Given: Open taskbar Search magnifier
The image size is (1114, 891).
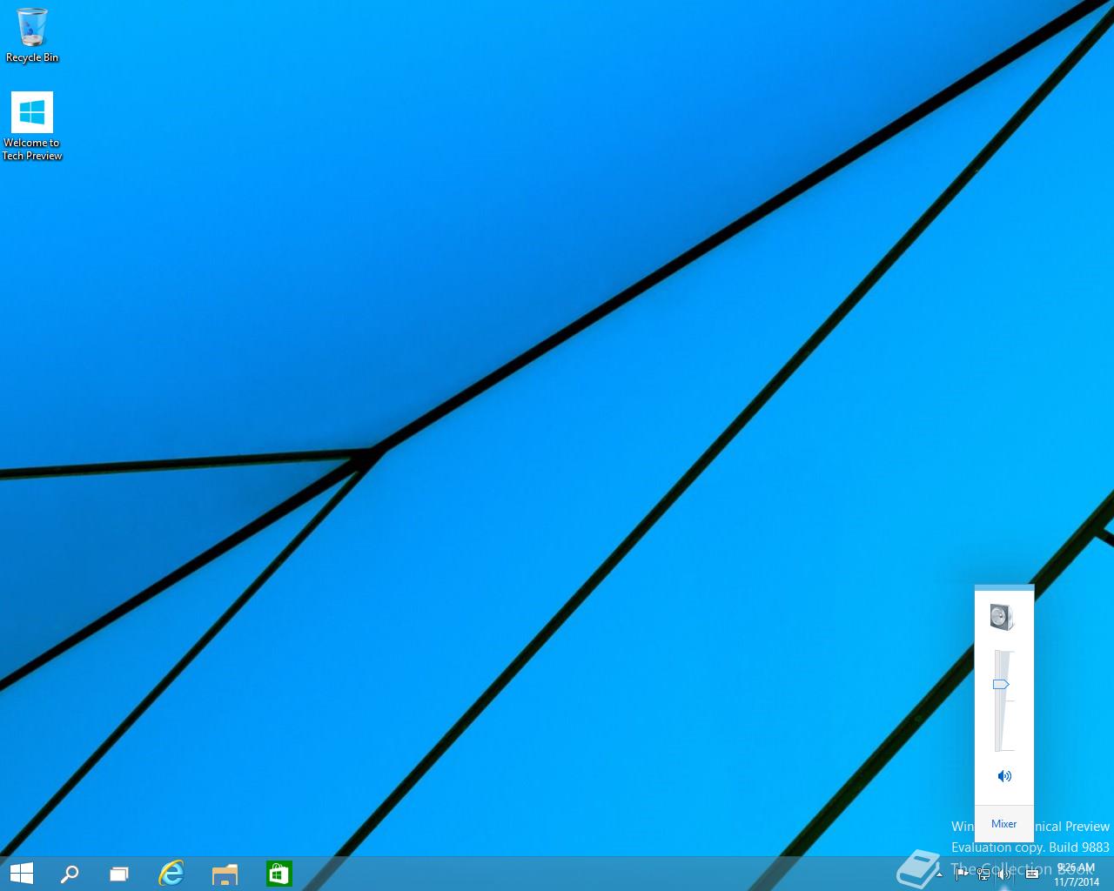Looking at the screenshot, I should click(70, 874).
